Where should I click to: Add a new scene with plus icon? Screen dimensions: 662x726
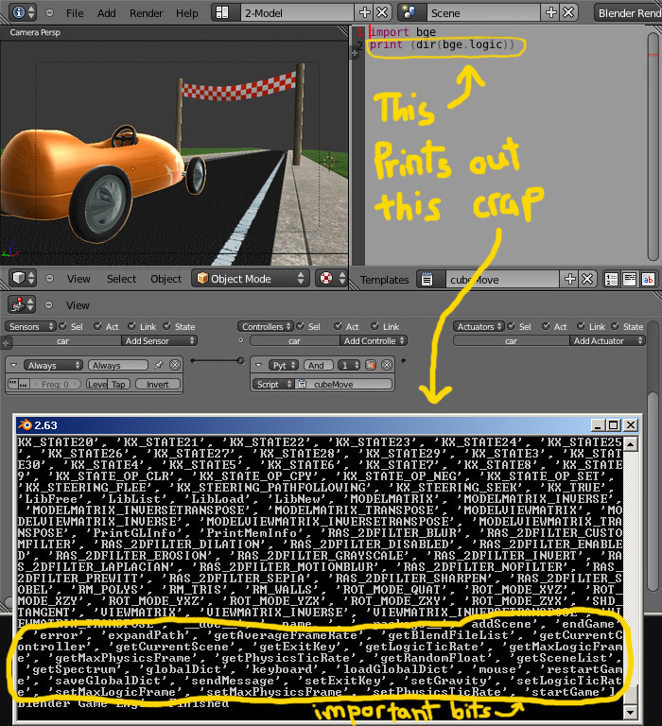click(550, 12)
